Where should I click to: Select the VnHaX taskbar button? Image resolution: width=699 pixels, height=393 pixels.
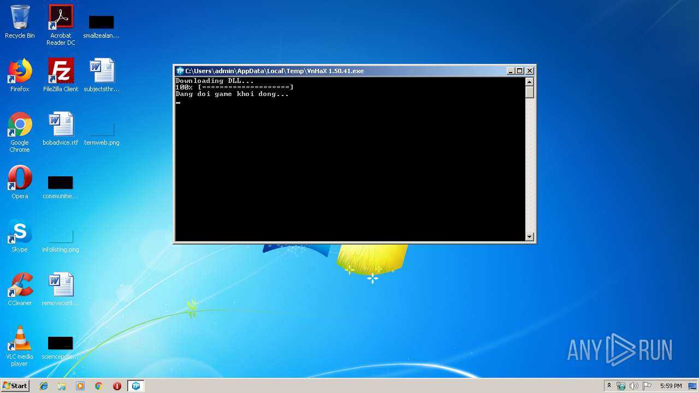click(136, 386)
